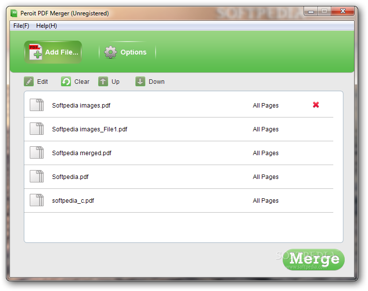Open the File(F) menu
Image resolution: width=368 pixels, height=291 pixels.
pyautogui.click(x=21, y=26)
